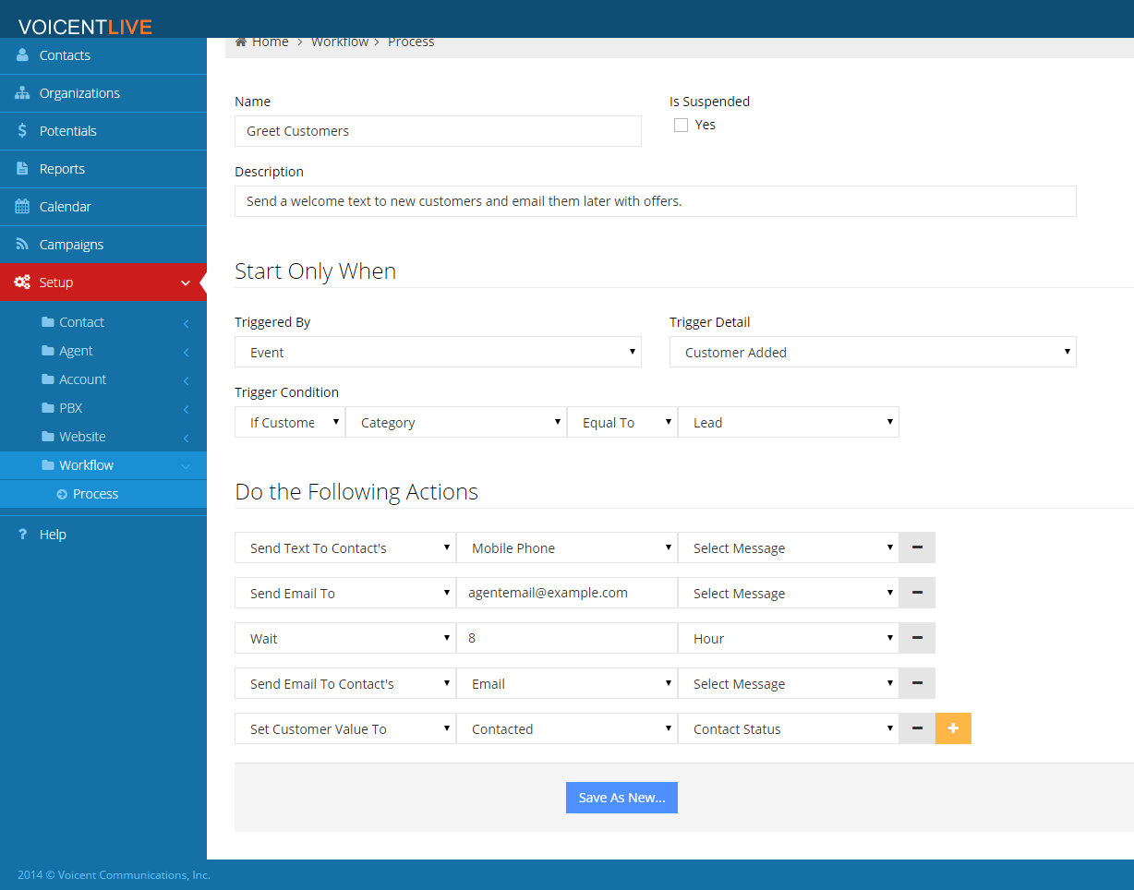Go to Workflow in breadcrumb
Viewport: 1134px width, 890px height.
[x=340, y=42]
